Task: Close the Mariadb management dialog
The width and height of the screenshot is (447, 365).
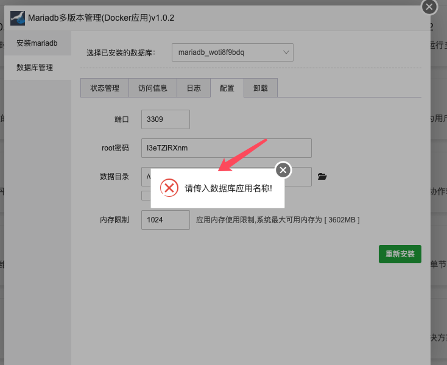Action: point(429,7)
